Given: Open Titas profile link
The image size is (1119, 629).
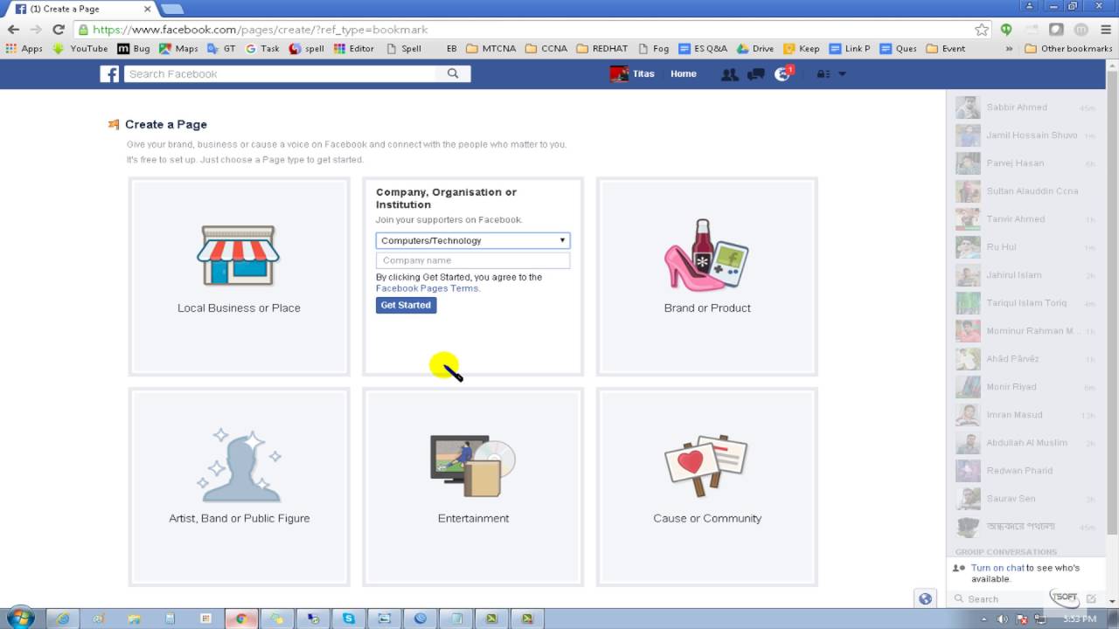Looking at the screenshot, I should [632, 74].
